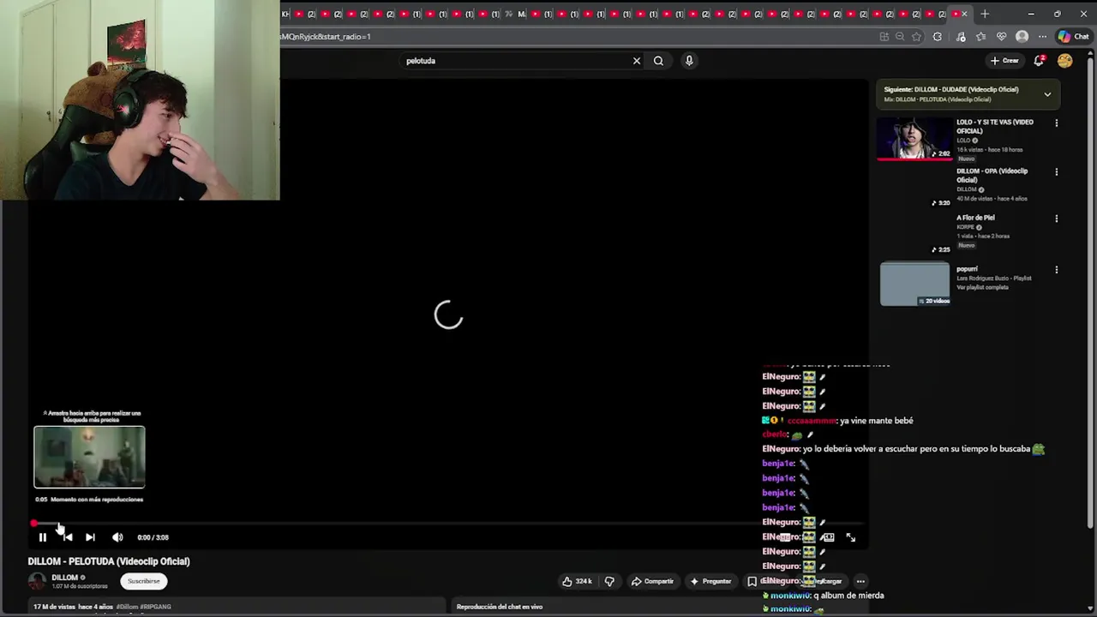Start voice search with the microphone

click(x=689, y=61)
